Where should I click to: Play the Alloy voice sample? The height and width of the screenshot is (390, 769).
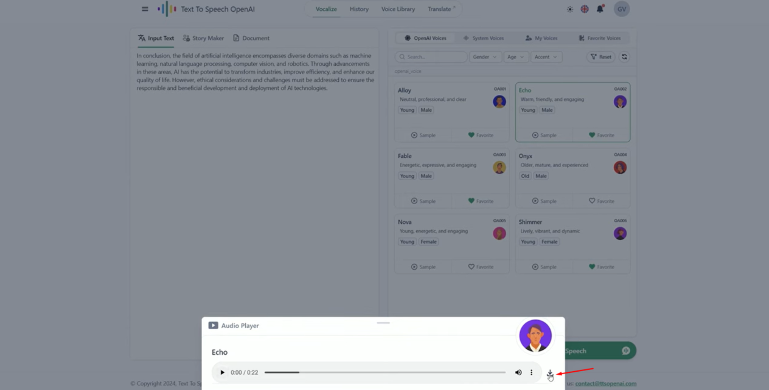[423, 135]
